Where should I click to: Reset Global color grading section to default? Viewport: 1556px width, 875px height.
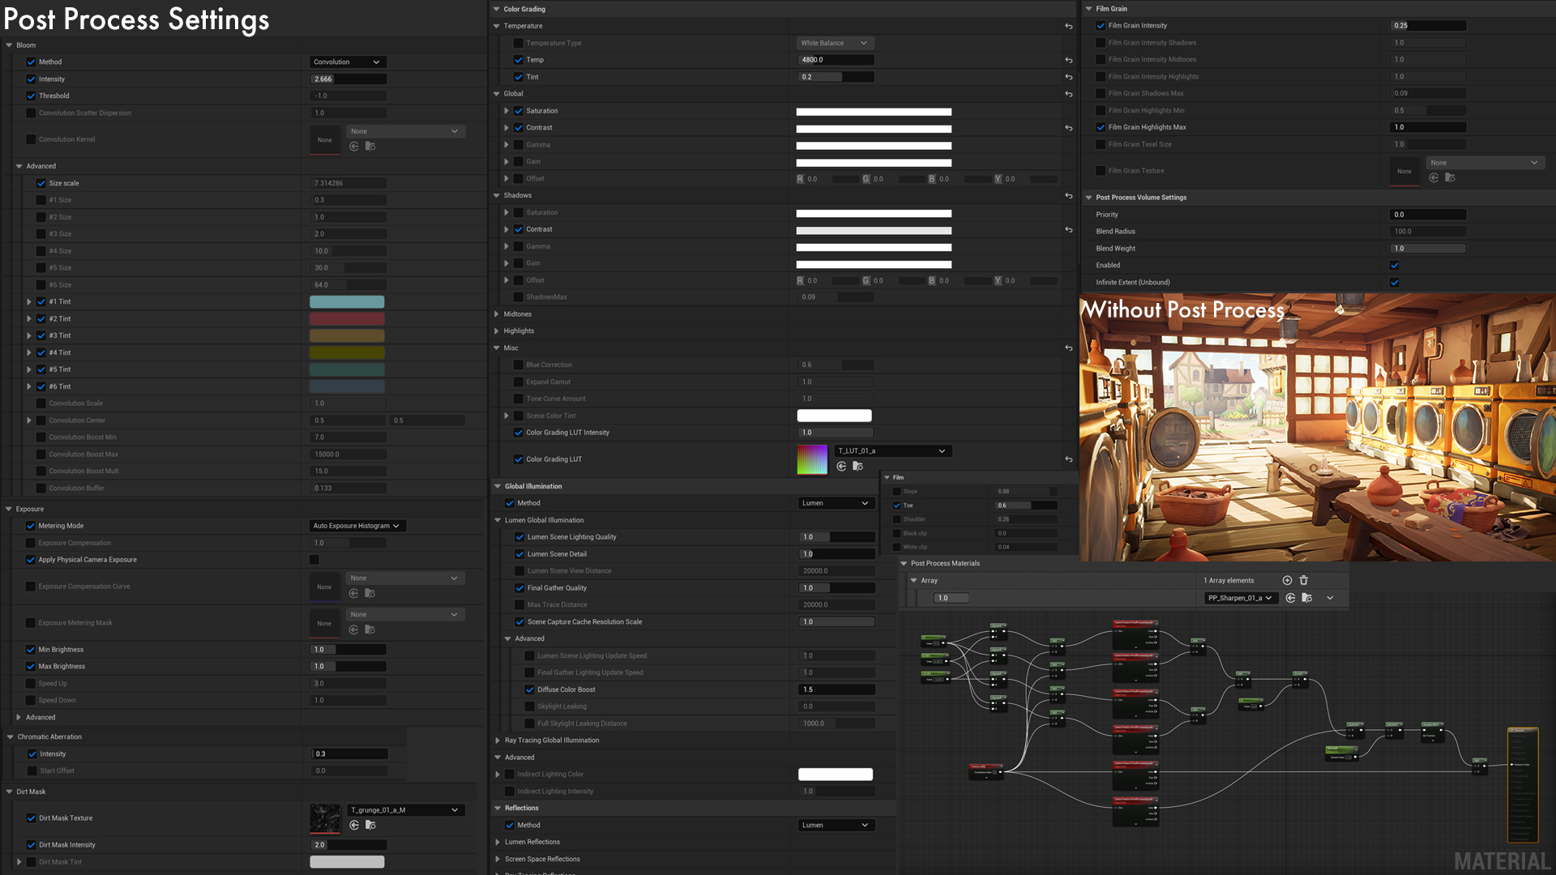click(1068, 95)
